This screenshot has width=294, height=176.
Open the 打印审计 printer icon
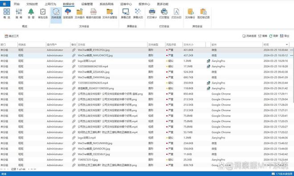pyautogui.click(x=152, y=13)
